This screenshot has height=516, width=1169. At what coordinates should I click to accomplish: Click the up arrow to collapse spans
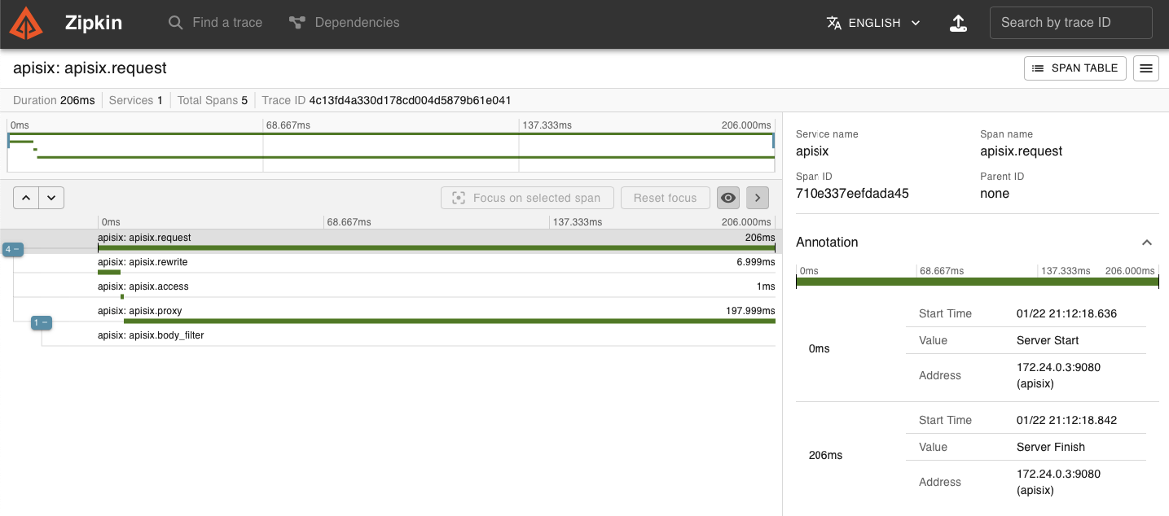pyautogui.click(x=26, y=198)
